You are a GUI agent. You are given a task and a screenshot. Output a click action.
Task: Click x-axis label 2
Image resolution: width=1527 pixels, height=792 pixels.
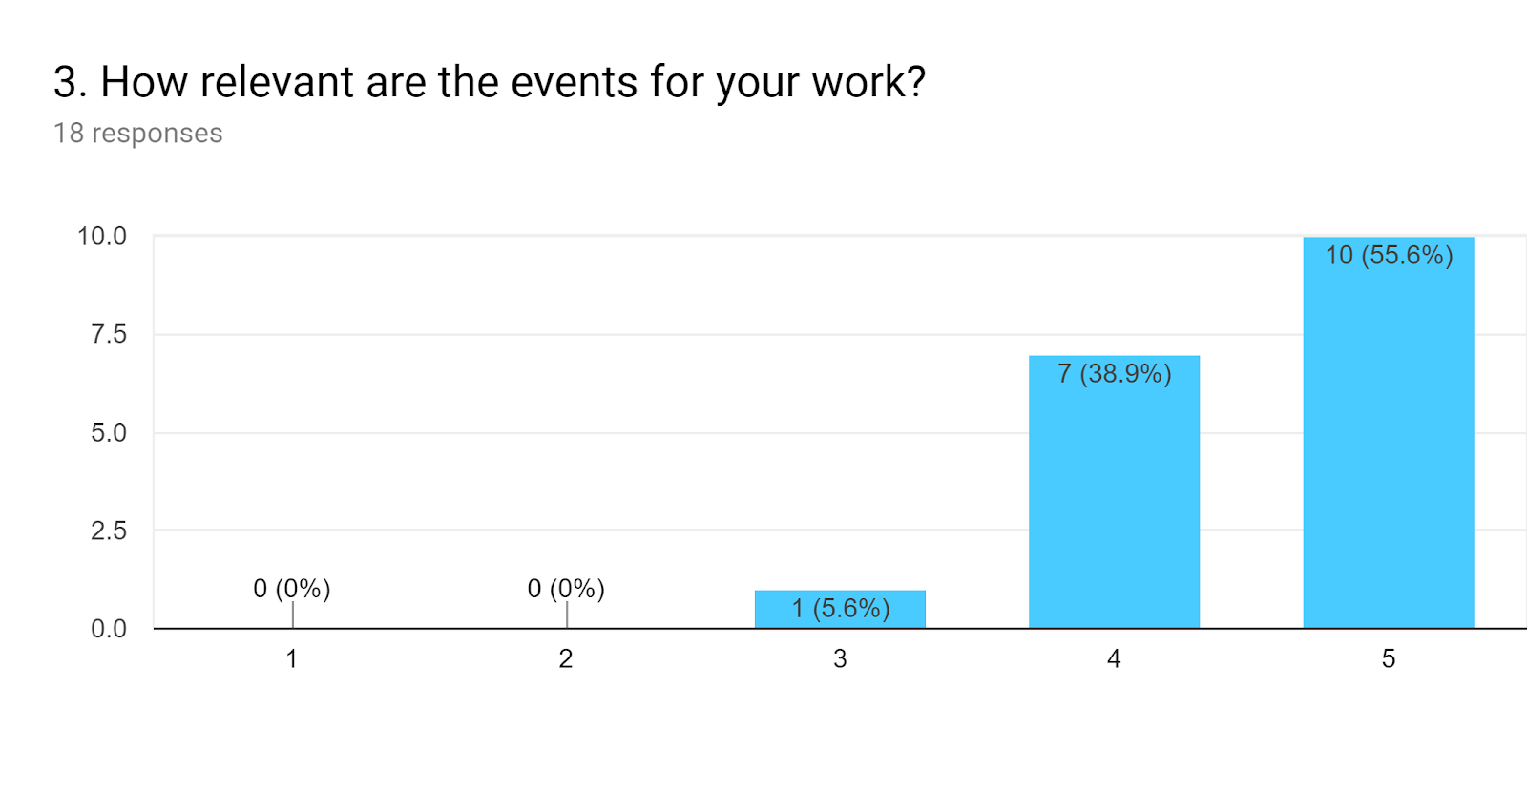pos(566,658)
